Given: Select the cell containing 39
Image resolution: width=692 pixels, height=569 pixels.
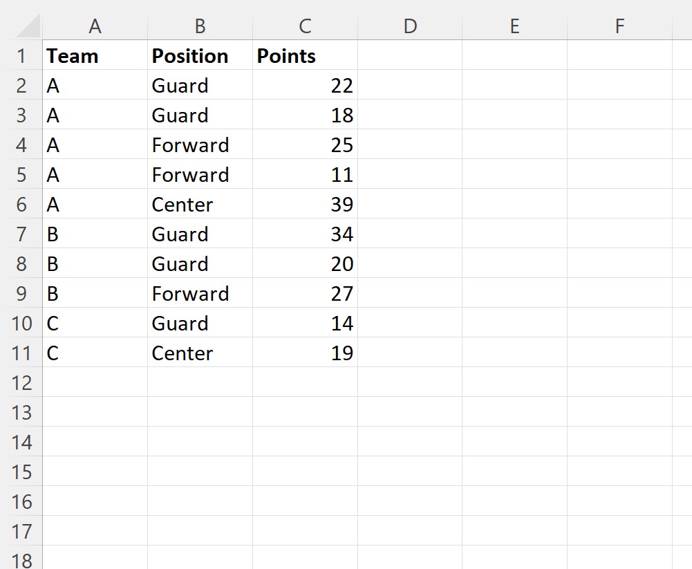Looking at the screenshot, I should pyautogui.click(x=305, y=204).
